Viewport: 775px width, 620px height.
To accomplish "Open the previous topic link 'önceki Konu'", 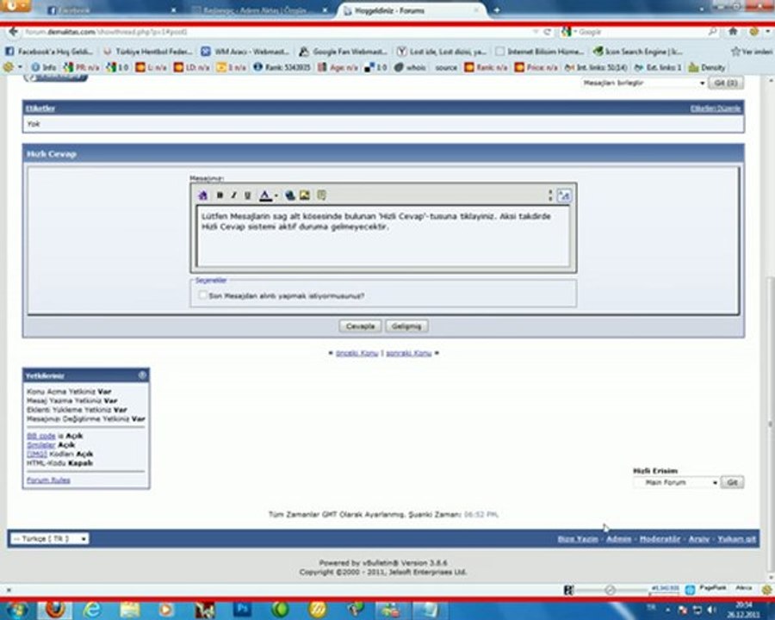I will 356,353.
